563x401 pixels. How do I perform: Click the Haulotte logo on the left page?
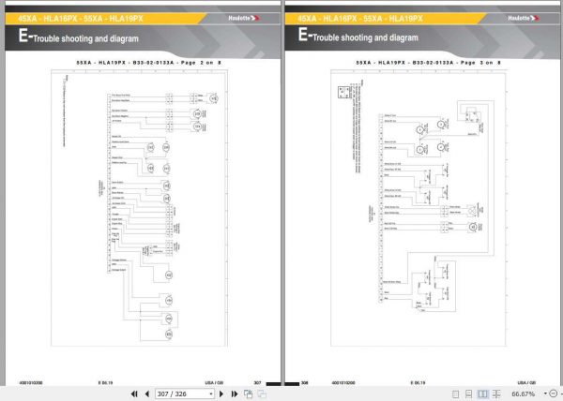click(244, 18)
